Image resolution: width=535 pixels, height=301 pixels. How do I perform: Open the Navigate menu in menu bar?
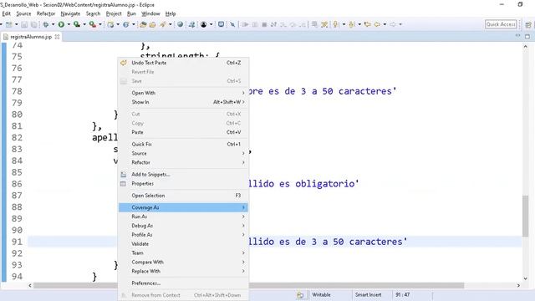70,13
